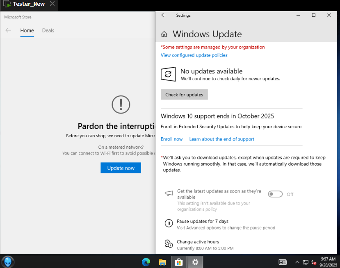This screenshot has width=340, height=268.
Task: Click 'Some settings are managed by your organization'
Action: 213,47
